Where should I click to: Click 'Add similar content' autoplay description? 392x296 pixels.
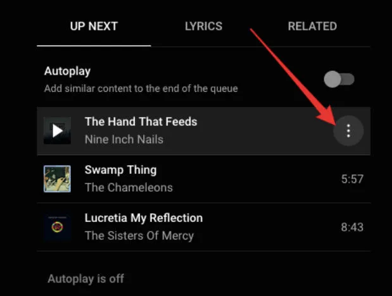[x=141, y=89]
